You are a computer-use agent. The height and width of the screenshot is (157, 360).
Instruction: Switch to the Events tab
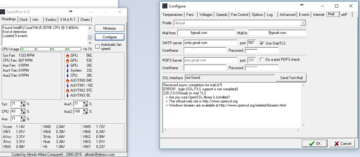(x=304, y=15)
